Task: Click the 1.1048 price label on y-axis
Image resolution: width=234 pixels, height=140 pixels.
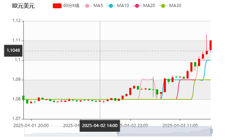Action: pyautogui.click(x=13, y=51)
